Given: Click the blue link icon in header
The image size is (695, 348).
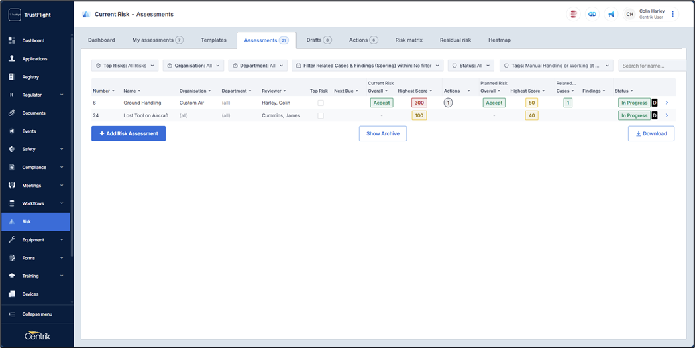Looking at the screenshot, I should pos(592,14).
